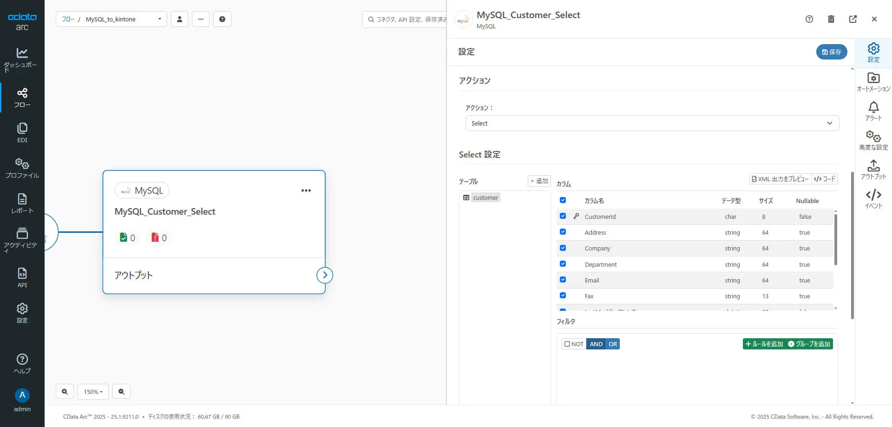Expand the MySQL_to_kintone flow selector
Viewport: 892px width, 427px height.
(159, 19)
